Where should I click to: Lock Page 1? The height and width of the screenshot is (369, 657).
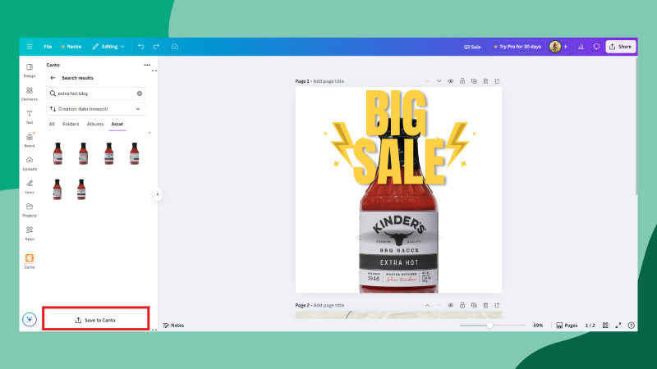(462, 81)
